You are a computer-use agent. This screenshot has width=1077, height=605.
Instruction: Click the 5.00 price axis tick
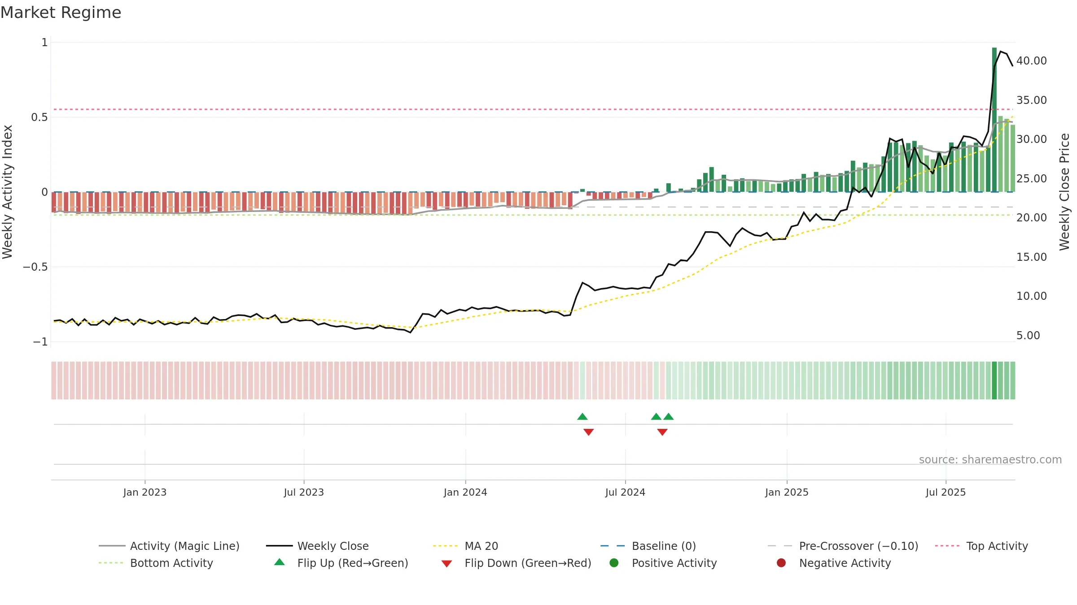pyautogui.click(x=1028, y=335)
